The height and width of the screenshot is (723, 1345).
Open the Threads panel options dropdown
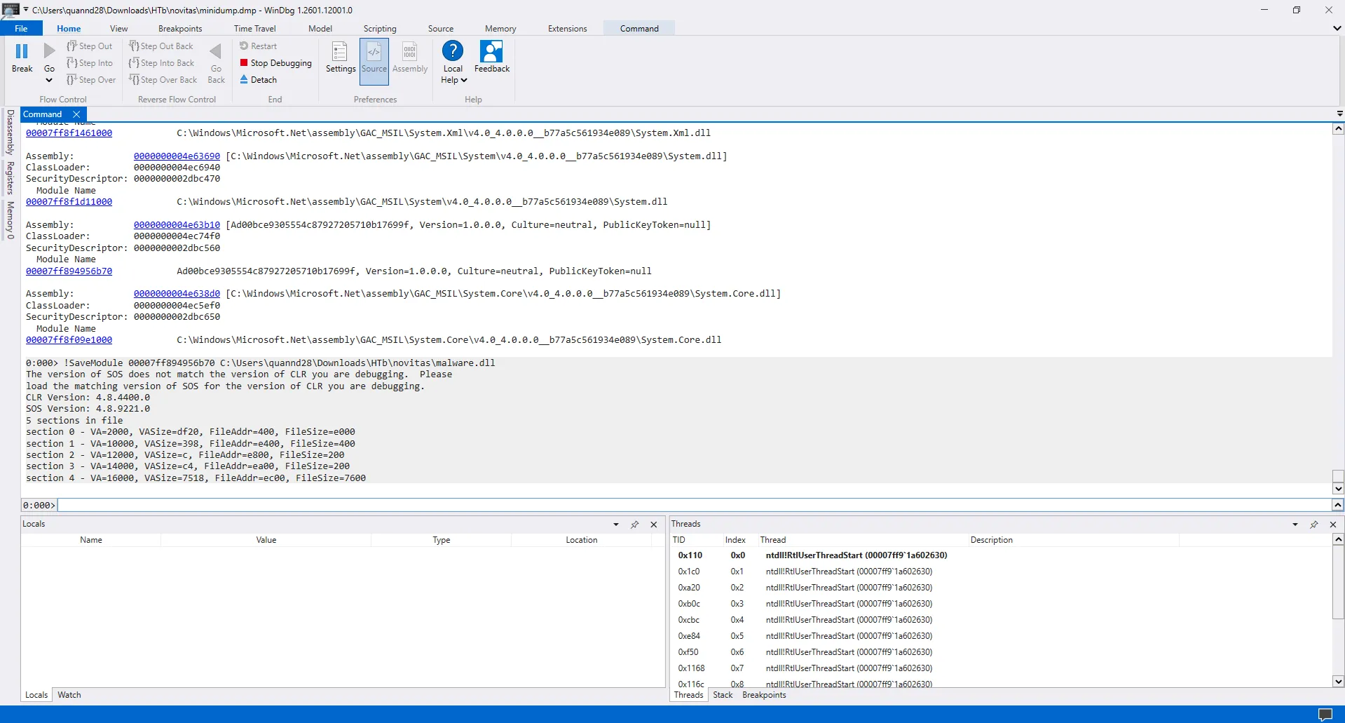click(1295, 525)
